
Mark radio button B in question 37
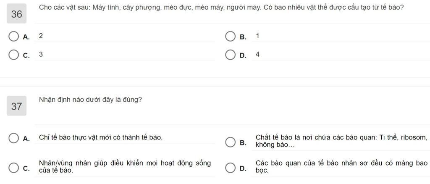230,142
